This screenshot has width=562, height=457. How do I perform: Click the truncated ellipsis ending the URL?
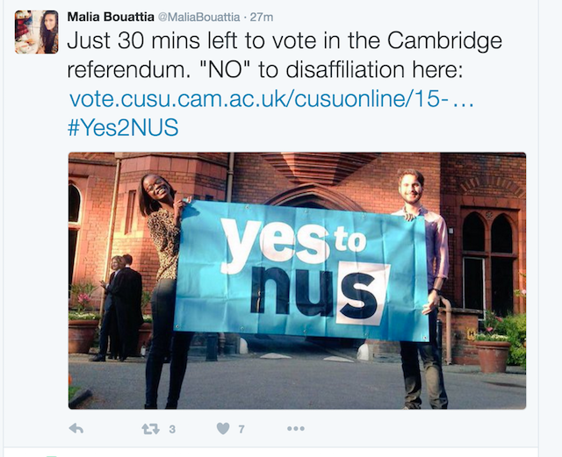pyautogui.click(x=464, y=102)
